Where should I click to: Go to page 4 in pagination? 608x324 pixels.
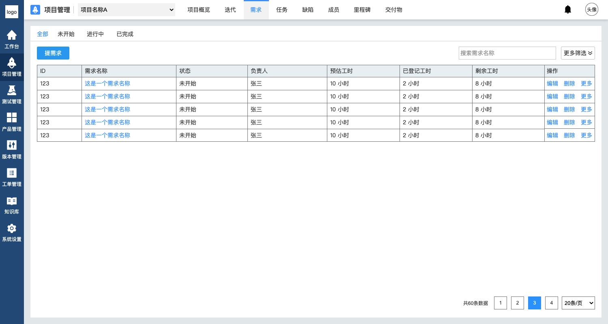(552, 303)
